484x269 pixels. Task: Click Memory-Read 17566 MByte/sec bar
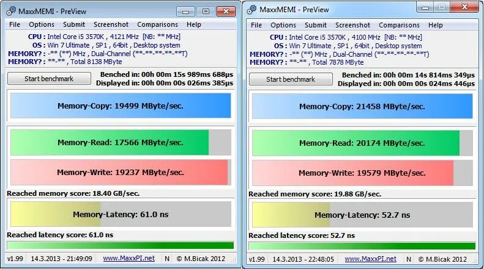pos(121,142)
